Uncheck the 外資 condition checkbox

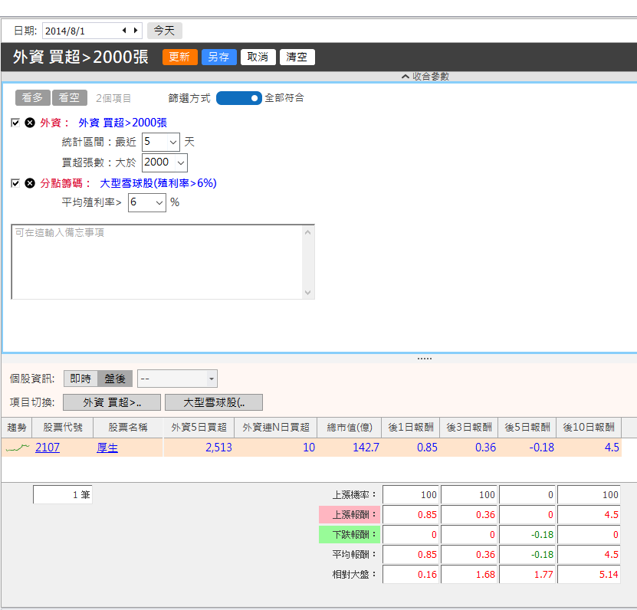15,123
